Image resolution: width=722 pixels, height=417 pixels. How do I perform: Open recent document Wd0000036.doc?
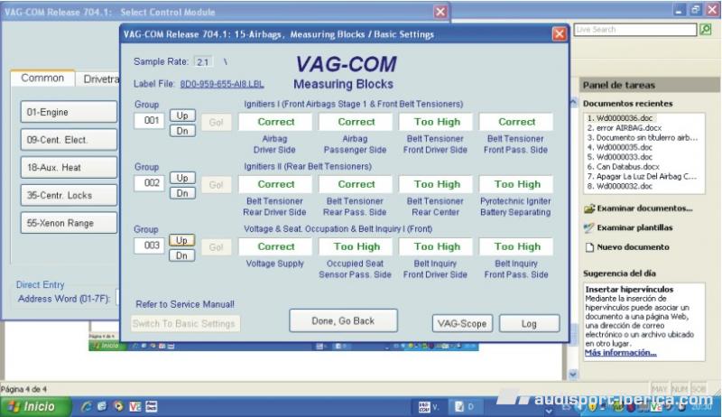tap(620, 118)
